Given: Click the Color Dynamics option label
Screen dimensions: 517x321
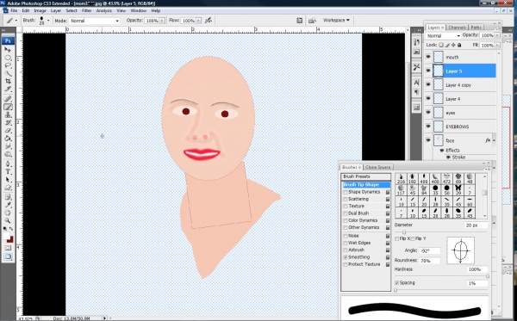Looking at the screenshot, I should point(363,220).
